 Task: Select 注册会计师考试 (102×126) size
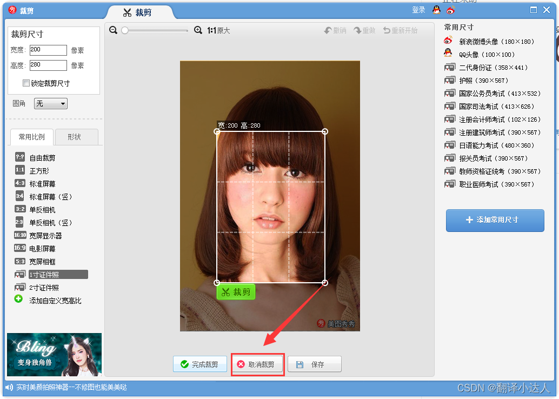tap(493, 119)
